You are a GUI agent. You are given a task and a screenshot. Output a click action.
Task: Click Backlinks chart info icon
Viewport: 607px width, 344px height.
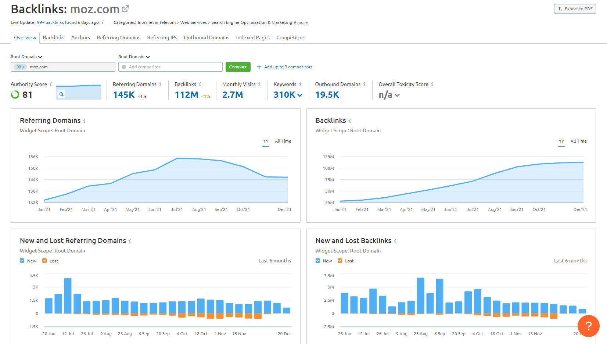350,121
